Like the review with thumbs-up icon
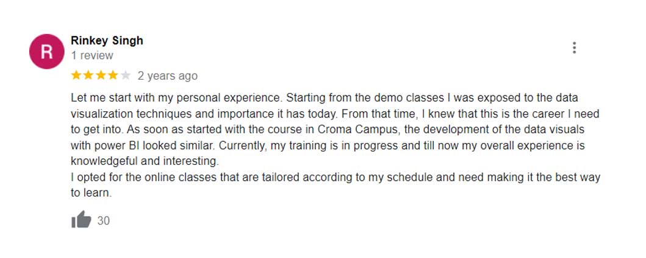646x258 pixels. coord(81,220)
